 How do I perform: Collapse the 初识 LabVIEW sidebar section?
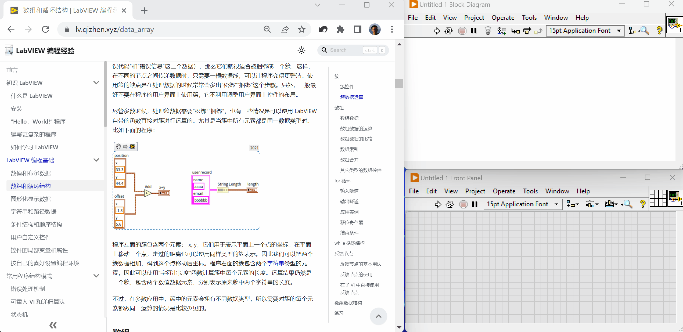coord(96,83)
